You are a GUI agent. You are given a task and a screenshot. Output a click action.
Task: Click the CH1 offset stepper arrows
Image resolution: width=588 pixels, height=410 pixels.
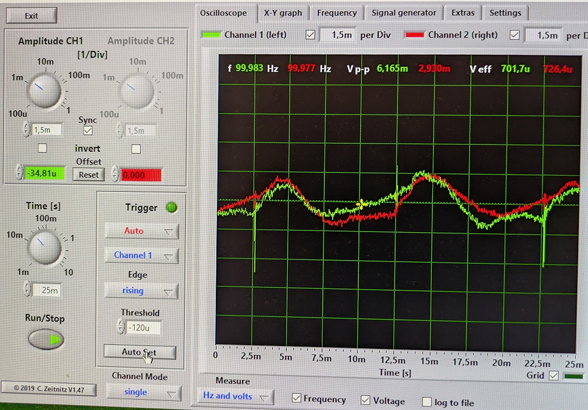20,174
